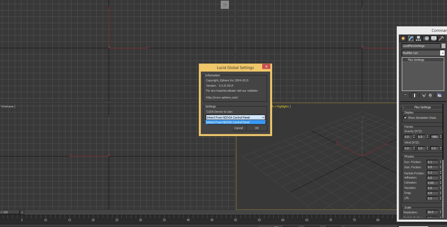Uncheck Show Simulation Stats checkbox
The height and width of the screenshot is (227, 447).
[405, 118]
